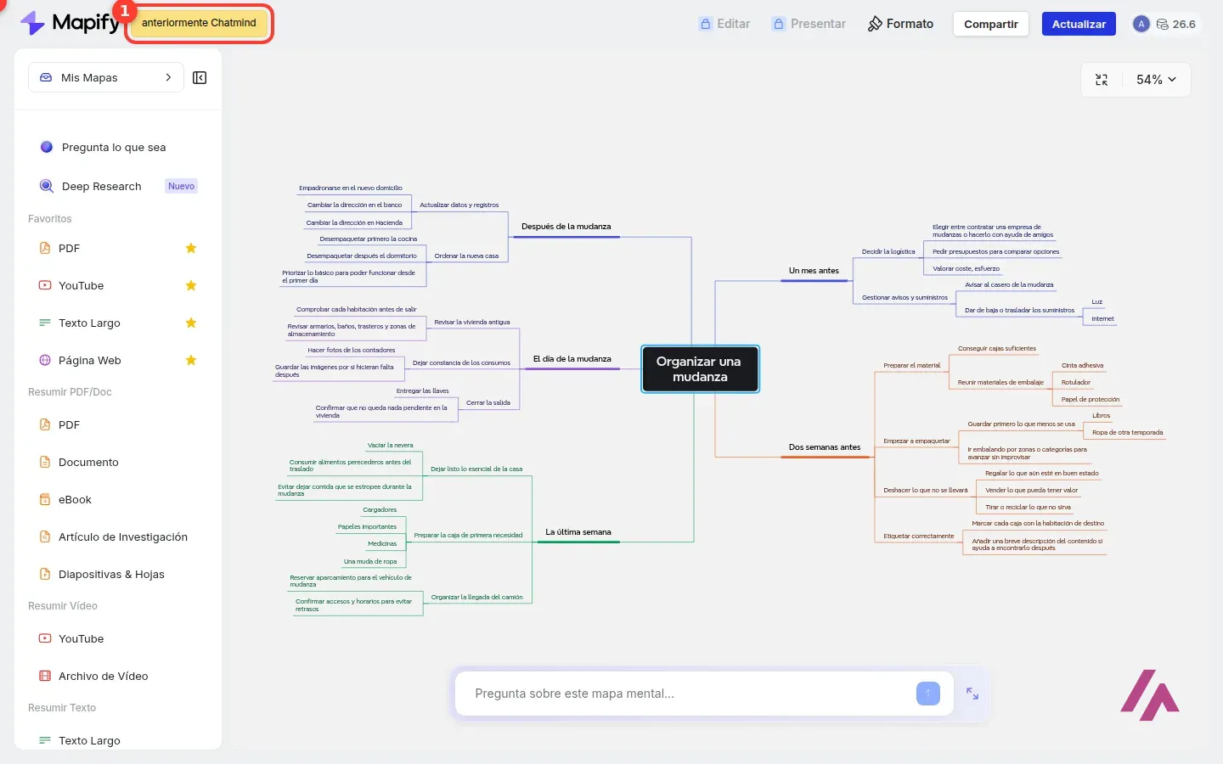The width and height of the screenshot is (1223, 764).
Task: Select the Preparar el material node
Action: [x=912, y=366]
